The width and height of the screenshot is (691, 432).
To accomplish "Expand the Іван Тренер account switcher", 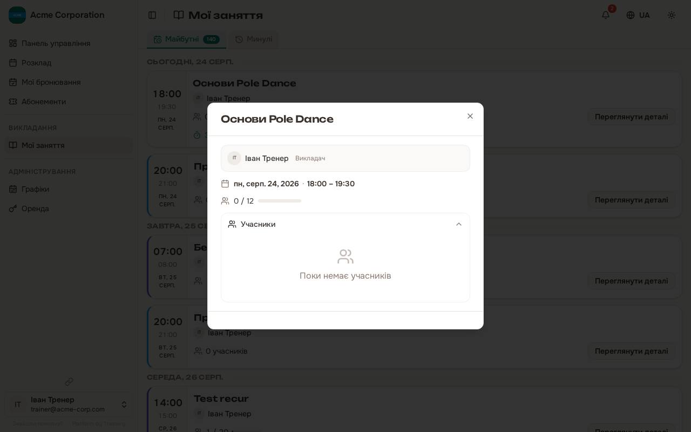I will pos(69,404).
